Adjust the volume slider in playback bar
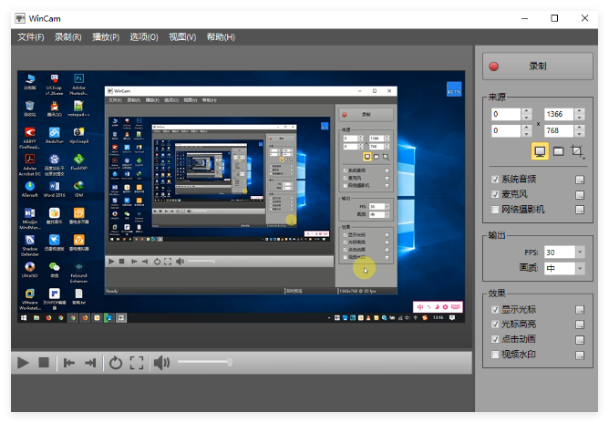Image resolution: width=609 pixels, height=423 pixels. (x=205, y=363)
